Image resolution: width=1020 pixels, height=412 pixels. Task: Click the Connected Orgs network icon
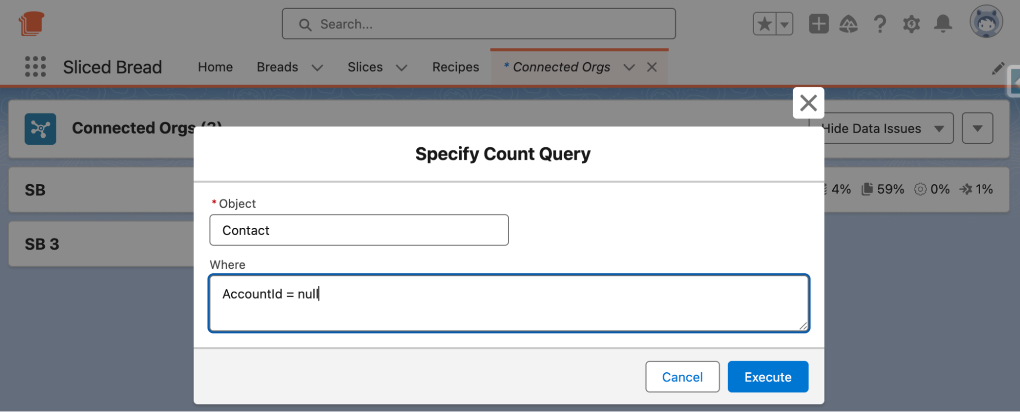click(x=41, y=128)
